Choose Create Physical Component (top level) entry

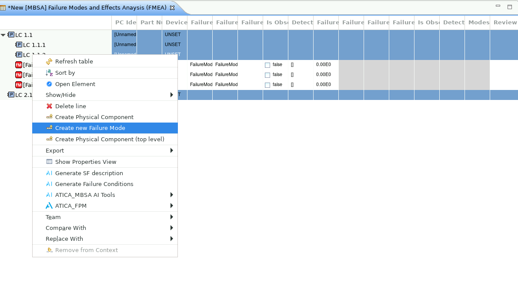[105, 139]
